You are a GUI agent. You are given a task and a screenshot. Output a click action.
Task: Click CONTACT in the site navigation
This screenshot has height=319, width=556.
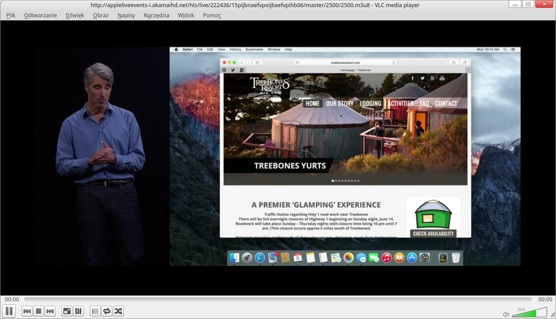pos(446,103)
